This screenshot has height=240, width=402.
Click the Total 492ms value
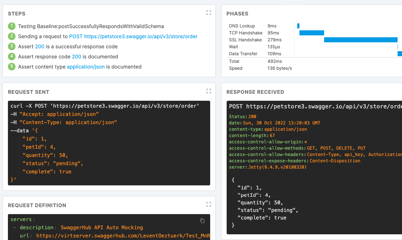275,61
